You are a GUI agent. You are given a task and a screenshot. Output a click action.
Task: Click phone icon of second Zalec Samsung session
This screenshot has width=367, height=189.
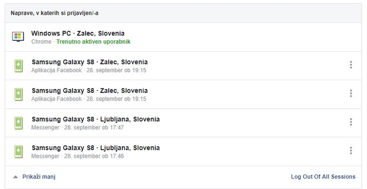pyautogui.click(x=18, y=94)
